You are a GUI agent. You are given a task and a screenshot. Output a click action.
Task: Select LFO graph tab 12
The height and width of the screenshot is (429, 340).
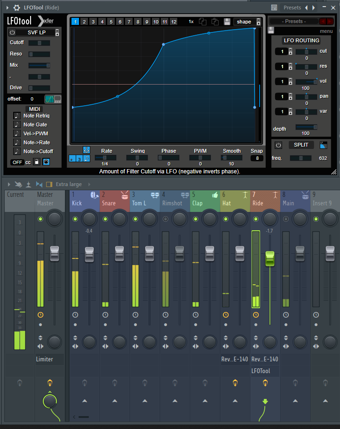(x=174, y=22)
